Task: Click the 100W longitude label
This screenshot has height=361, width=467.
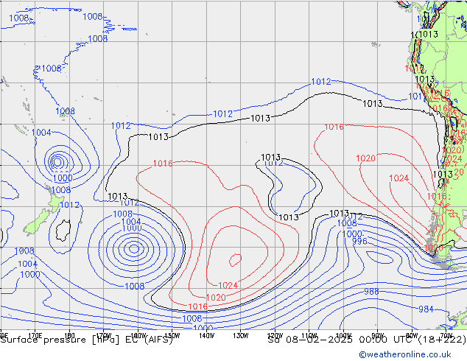Action: click(343, 336)
